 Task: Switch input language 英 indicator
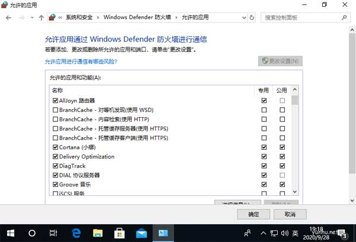(295, 233)
